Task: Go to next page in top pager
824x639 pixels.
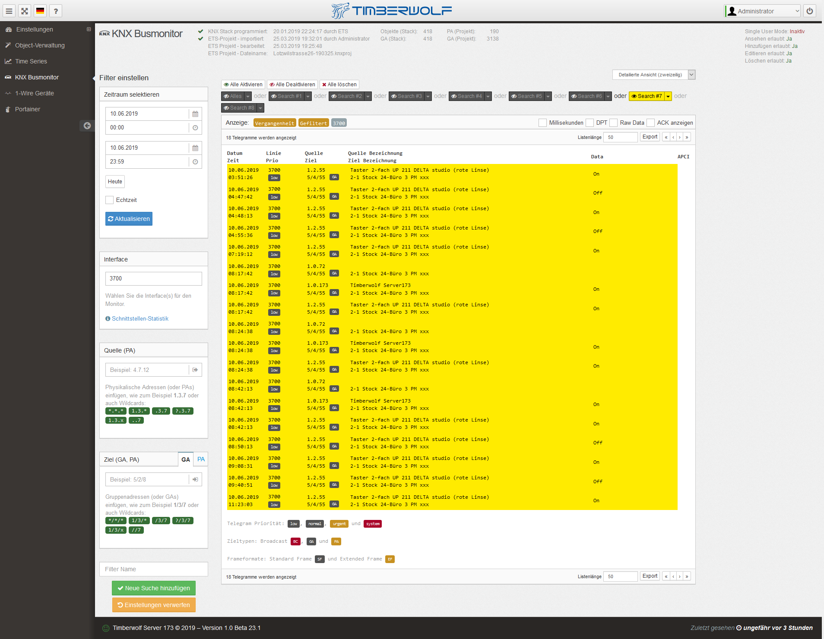Action: [680, 137]
